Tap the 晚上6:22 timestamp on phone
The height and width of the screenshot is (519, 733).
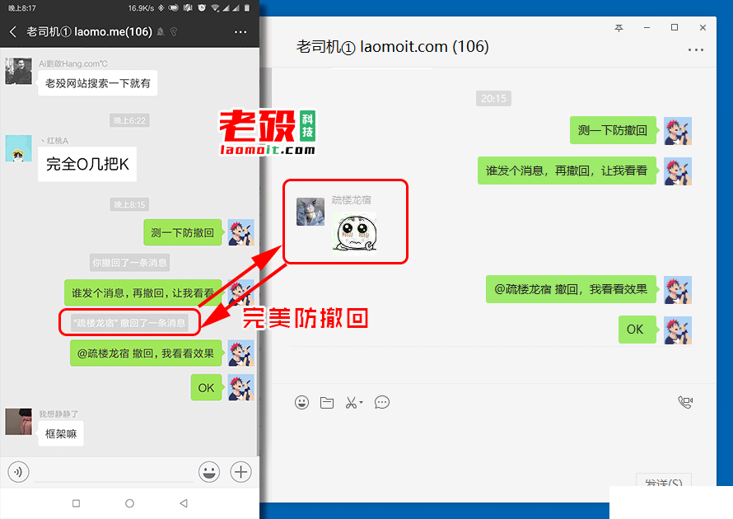[129, 120]
